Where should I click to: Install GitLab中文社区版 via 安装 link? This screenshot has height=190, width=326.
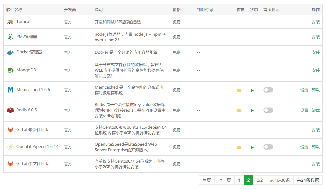pyautogui.click(x=315, y=164)
